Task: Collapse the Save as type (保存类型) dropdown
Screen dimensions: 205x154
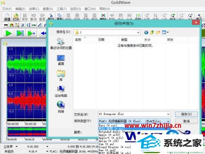Action: tap(168, 121)
